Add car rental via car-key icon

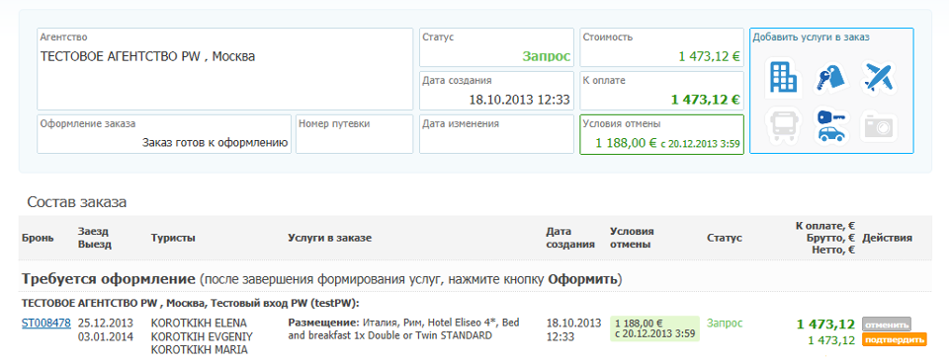(x=831, y=125)
